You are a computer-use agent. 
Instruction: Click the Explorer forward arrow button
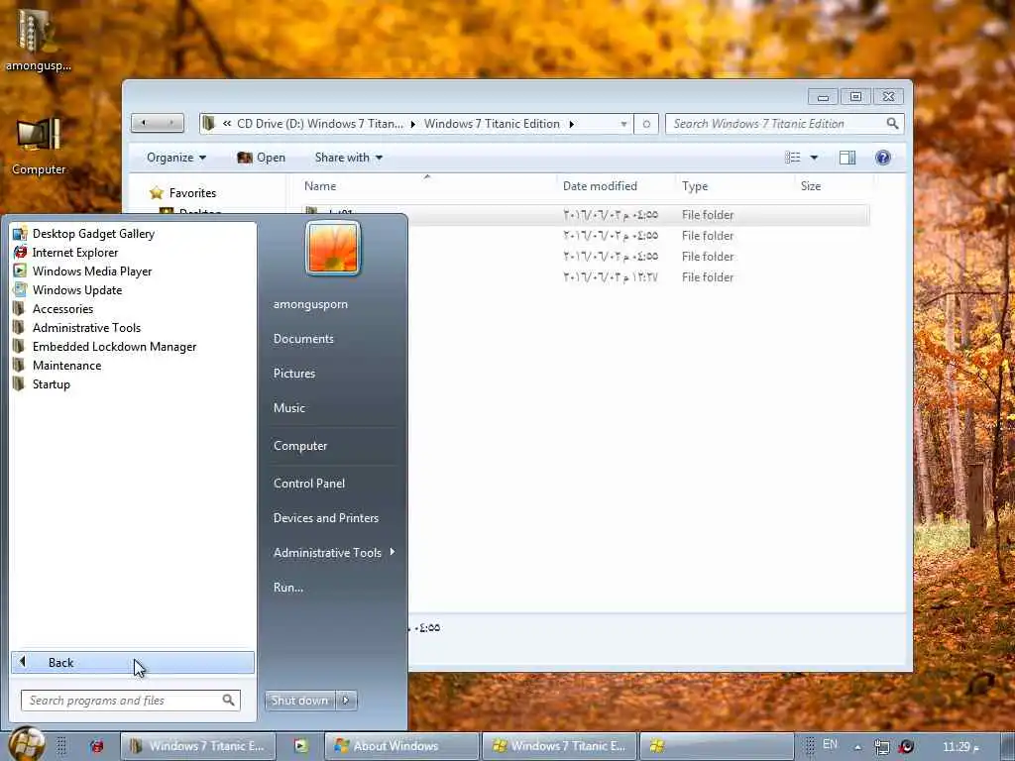pyautogui.click(x=171, y=123)
